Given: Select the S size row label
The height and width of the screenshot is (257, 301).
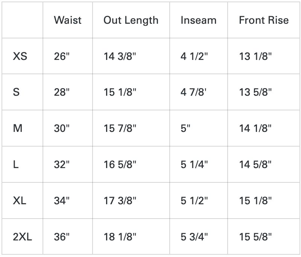Looking at the screenshot, I should click(x=16, y=92).
